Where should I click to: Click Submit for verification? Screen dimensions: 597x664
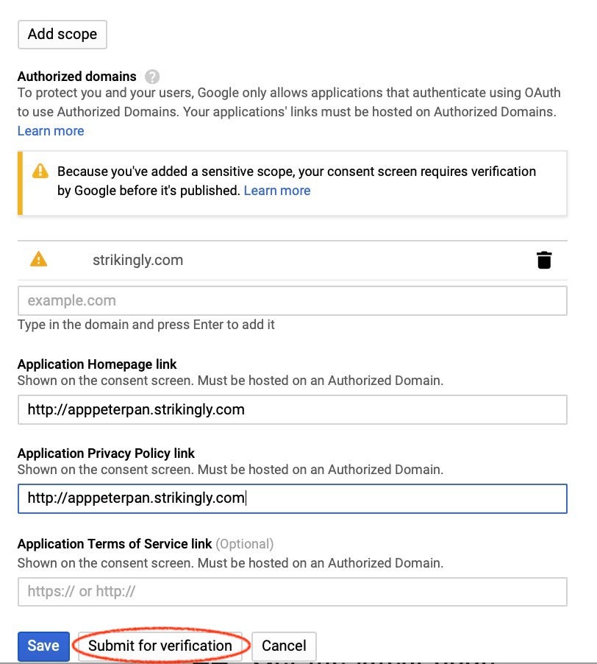160,646
